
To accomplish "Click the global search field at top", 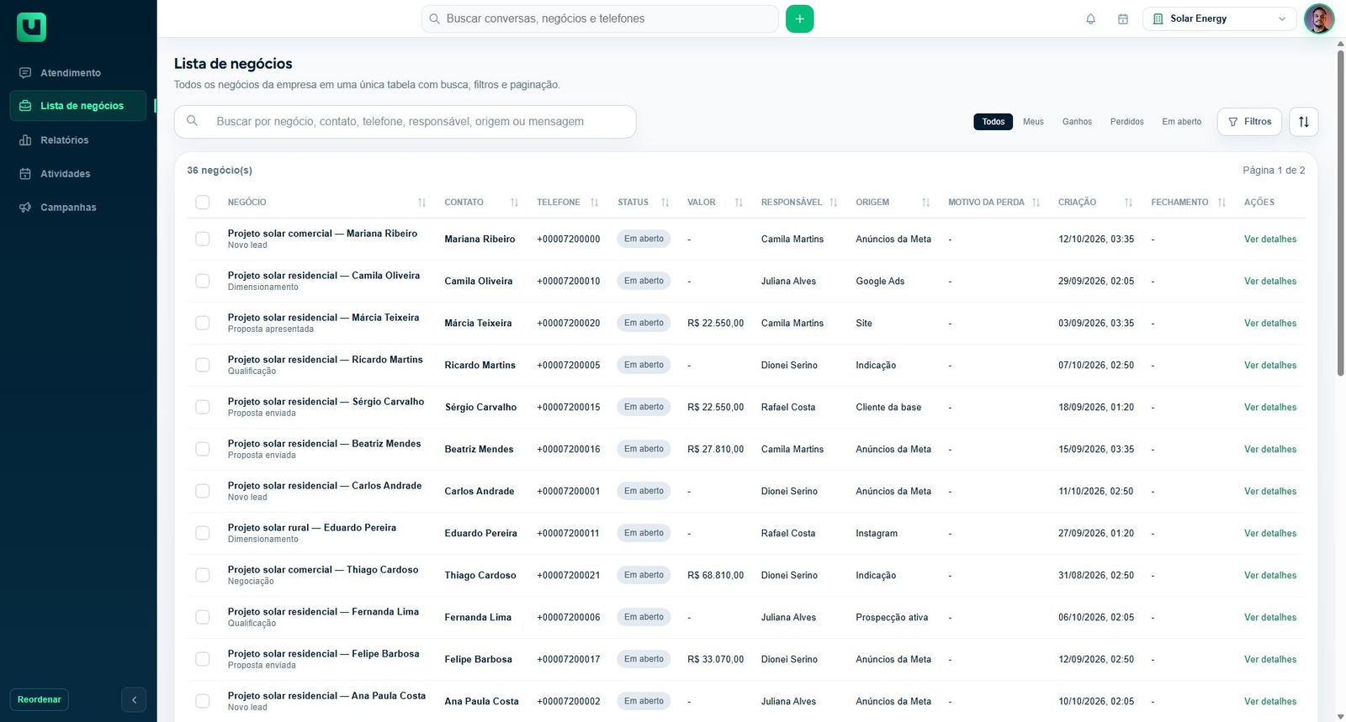I will pos(600,18).
